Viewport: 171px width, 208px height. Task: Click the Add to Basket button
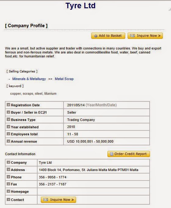click(108, 36)
